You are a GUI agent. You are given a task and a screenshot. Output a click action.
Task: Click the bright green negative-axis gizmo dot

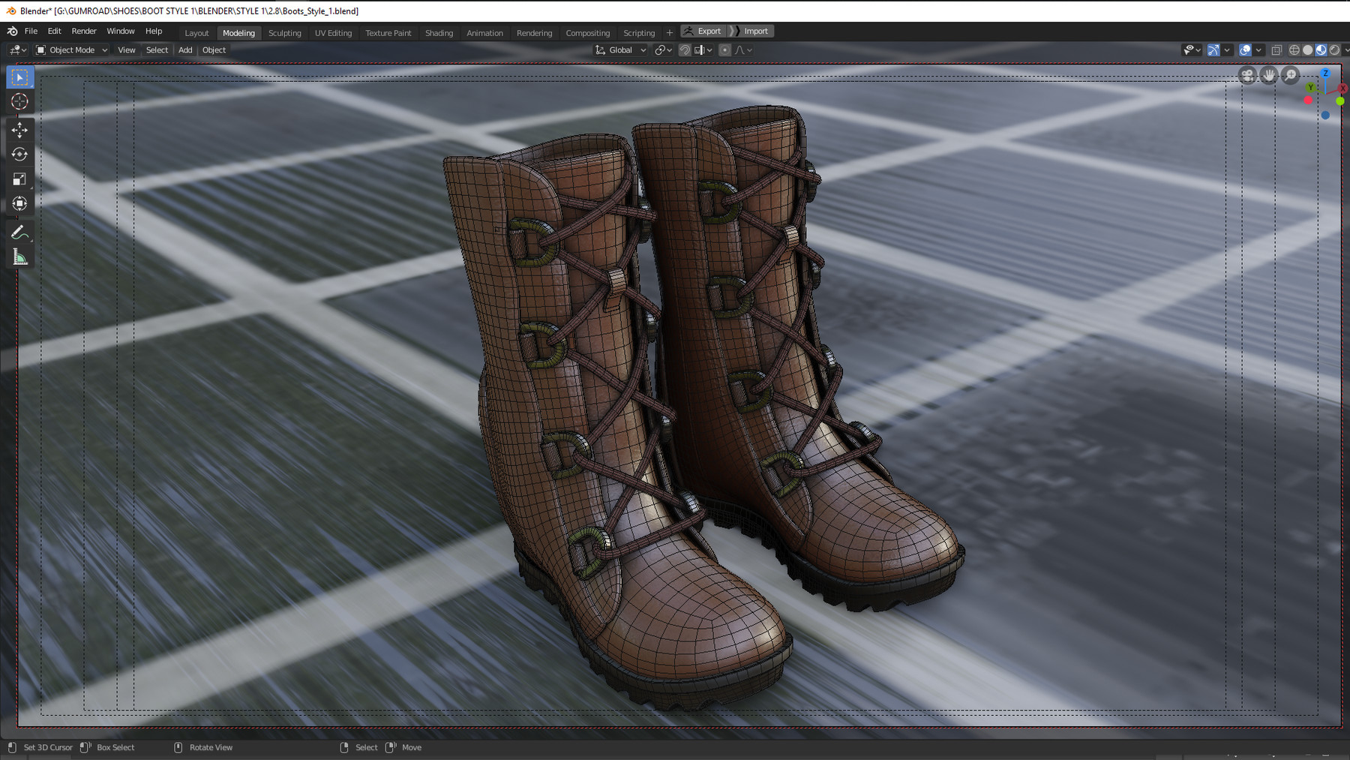tap(1340, 101)
